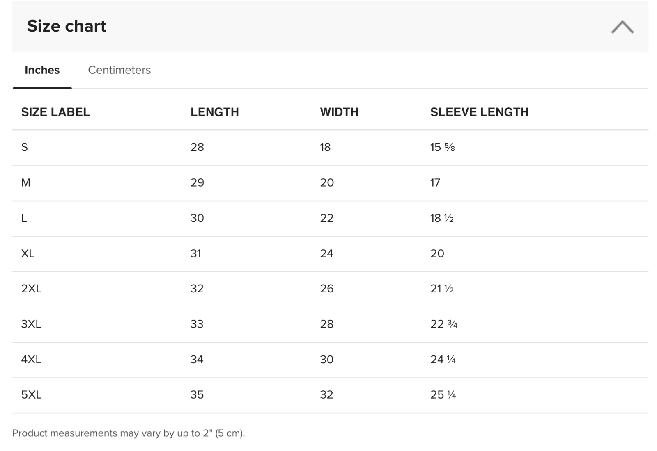The height and width of the screenshot is (451, 657).
Task: Select the M size row label
Action: tap(26, 182)
